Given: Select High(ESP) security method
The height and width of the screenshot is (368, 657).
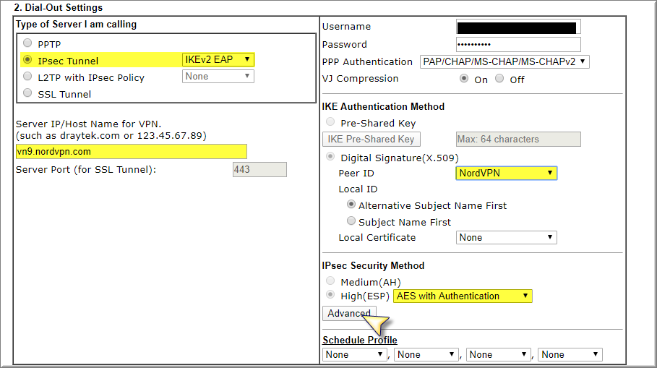Looking at the screenshot, I should tap(330, 295).
